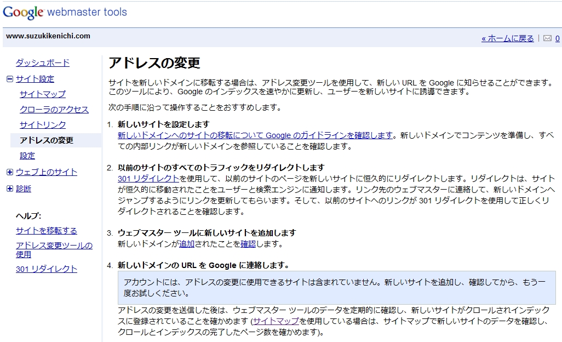This screenshot has height=342, width=562.
Task: Open ダッシュボード in the sidebar
Action: (x=43, y=62)
